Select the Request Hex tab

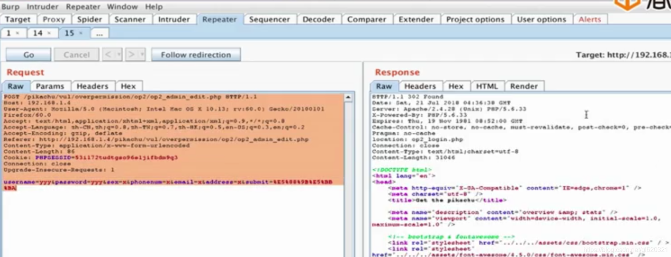(128, 86)
